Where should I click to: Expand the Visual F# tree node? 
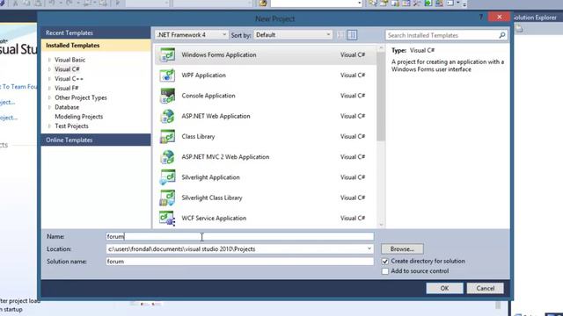[x=49, y=88]
